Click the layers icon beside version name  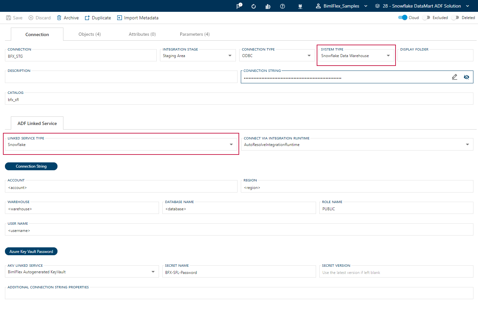(377, 6)
